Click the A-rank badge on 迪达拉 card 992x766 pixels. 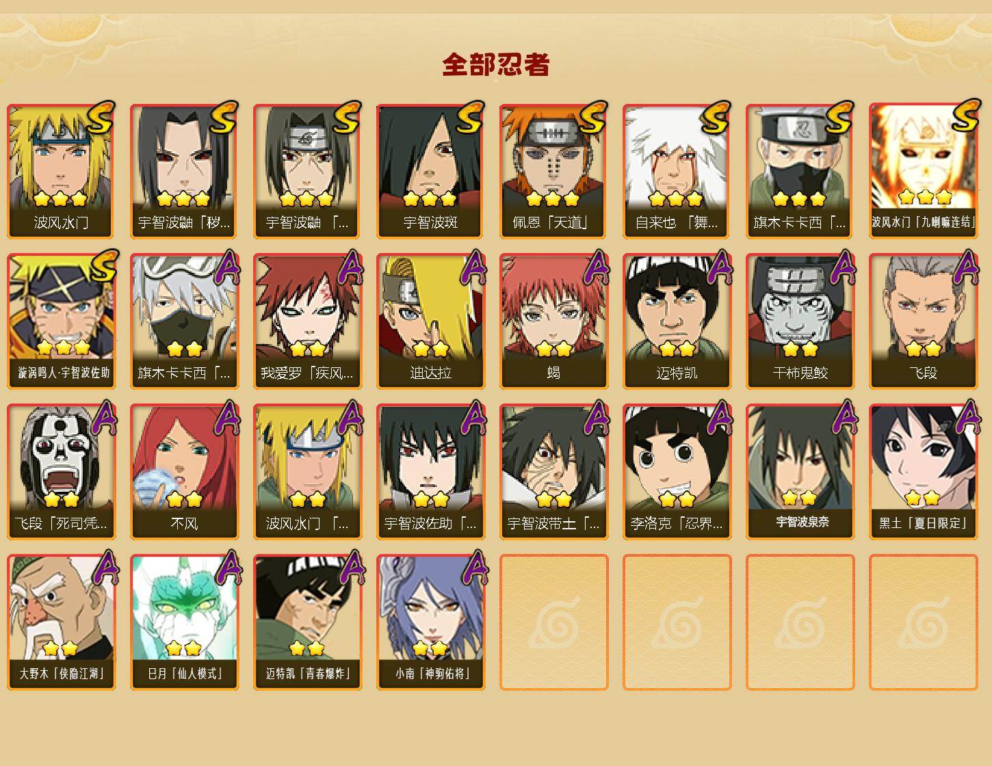[x=473, y=267]
